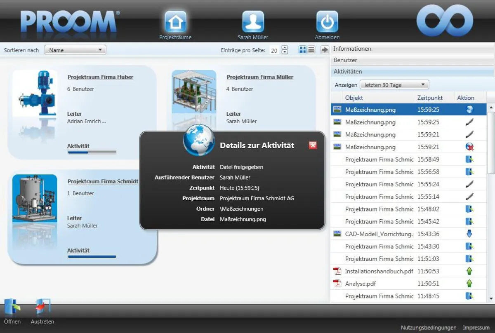Close the Details zur Aktivität dialog
Viewport: 495px width, 333px height.
click(313, 145)
